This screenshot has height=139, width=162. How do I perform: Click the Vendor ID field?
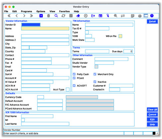tap(31, 25)
